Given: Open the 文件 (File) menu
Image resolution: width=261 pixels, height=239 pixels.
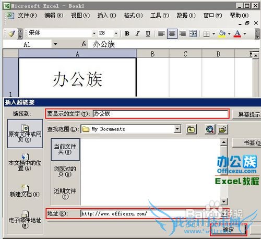Looking at the screenshot, I should click(x=27, y=16).
